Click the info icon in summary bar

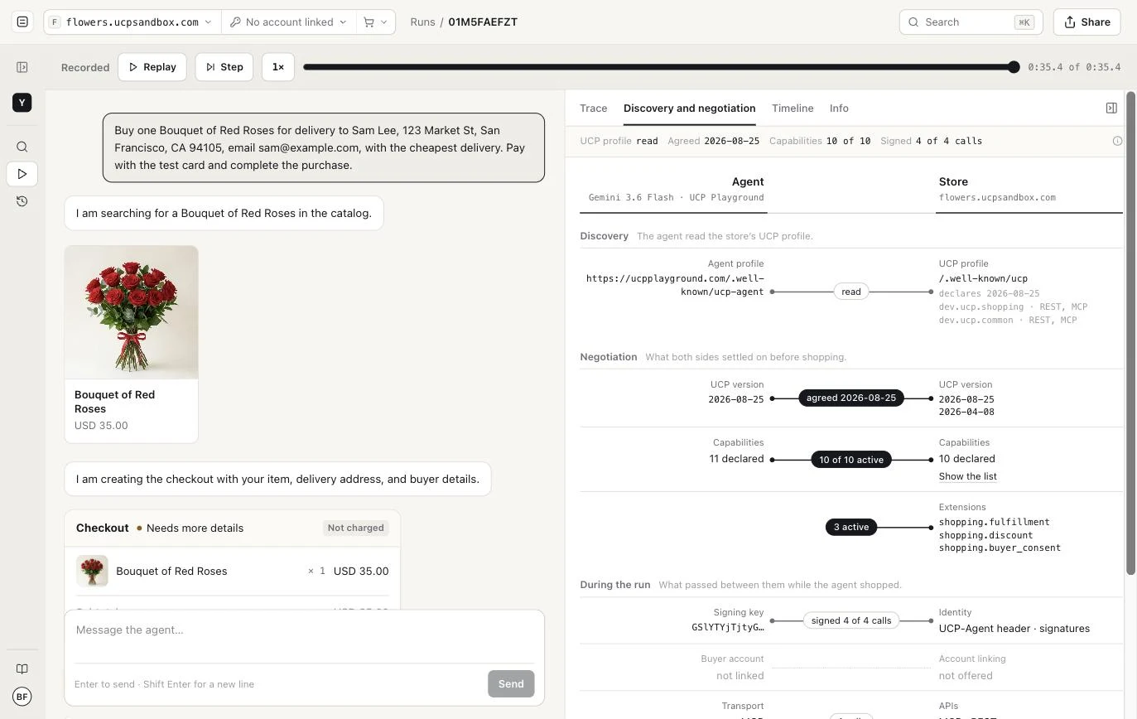pyautogui.click(x=1117, y=141)
